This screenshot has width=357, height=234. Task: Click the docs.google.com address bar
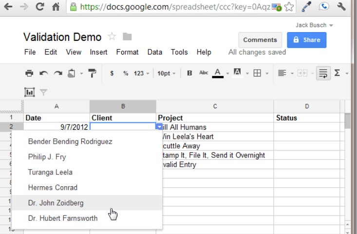coord(175,7)
